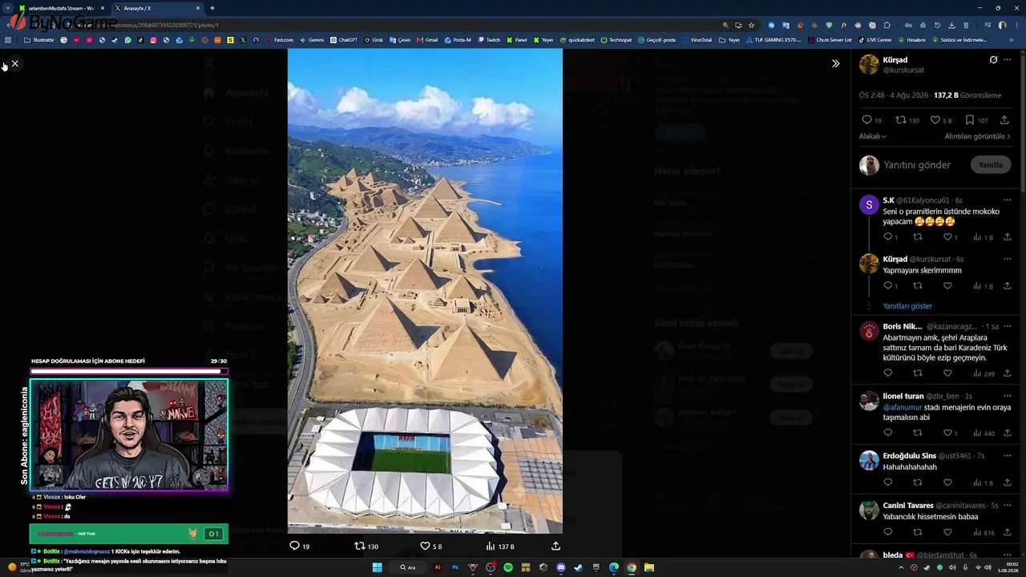This screenshot has height=577, width=1026.
Task: Open Spotify from the taskbar
Action: click(508, 567)
